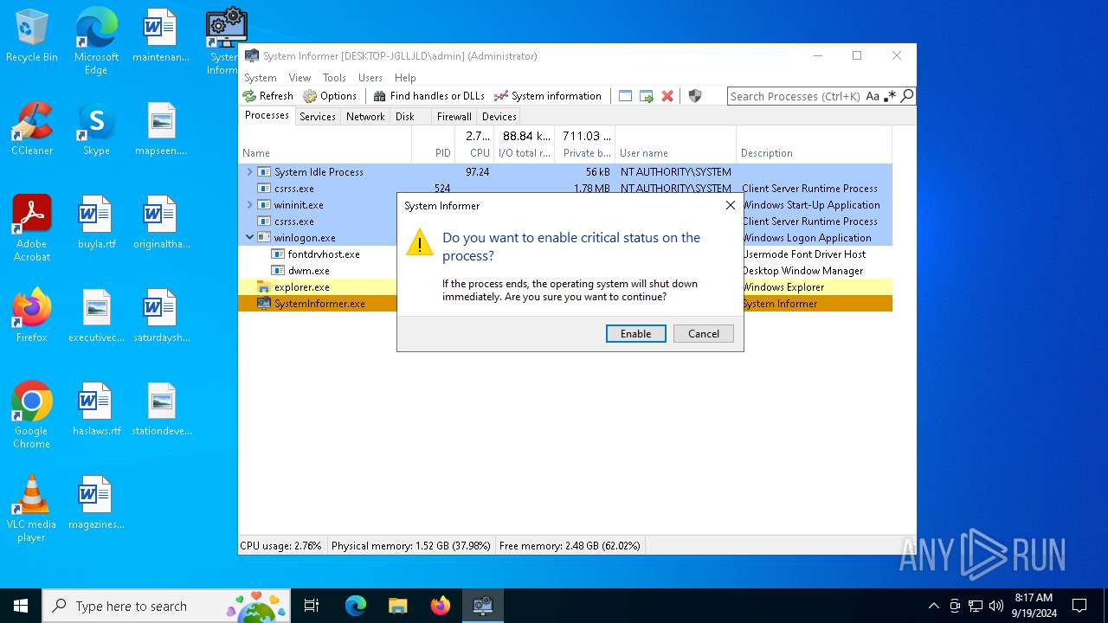1108x623 pixels.
Task: Open the CCleaner desktop shortcut
Action: (32, 130)
